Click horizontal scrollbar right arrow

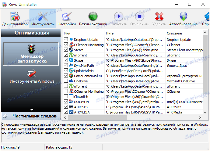tap(200, 117)
